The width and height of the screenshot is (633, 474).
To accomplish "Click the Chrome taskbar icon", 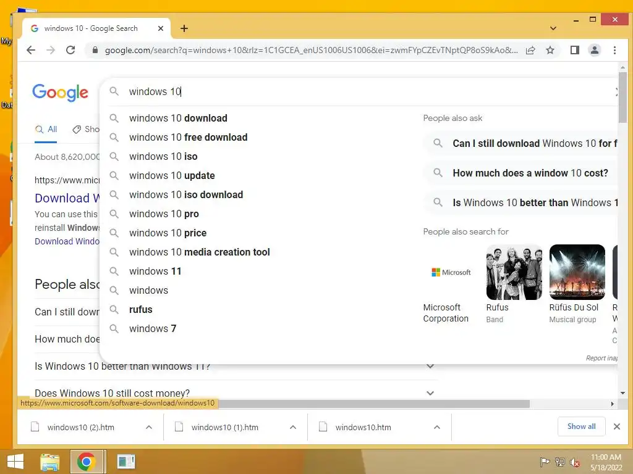I will point(87,462).
